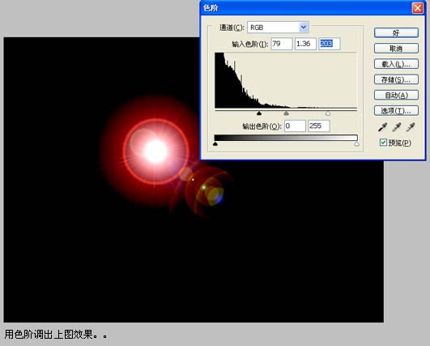The image size is (430, 346).
Task: Open the 通道 RGB channel dropdown
Action: tap(278, 28)
